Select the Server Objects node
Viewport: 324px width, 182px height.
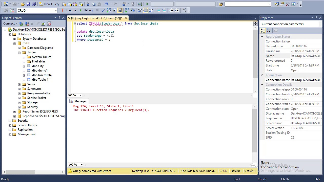pos(27,125)
